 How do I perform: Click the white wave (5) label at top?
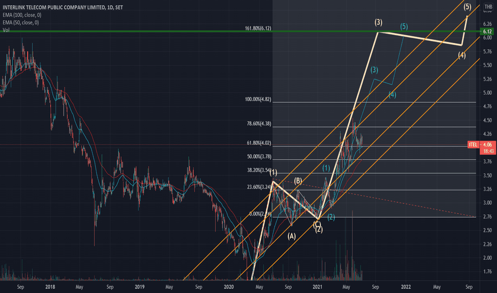click(468, 6)
